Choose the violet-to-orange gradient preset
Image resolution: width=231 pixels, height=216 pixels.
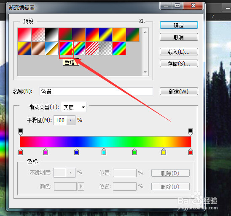[78, 35]
